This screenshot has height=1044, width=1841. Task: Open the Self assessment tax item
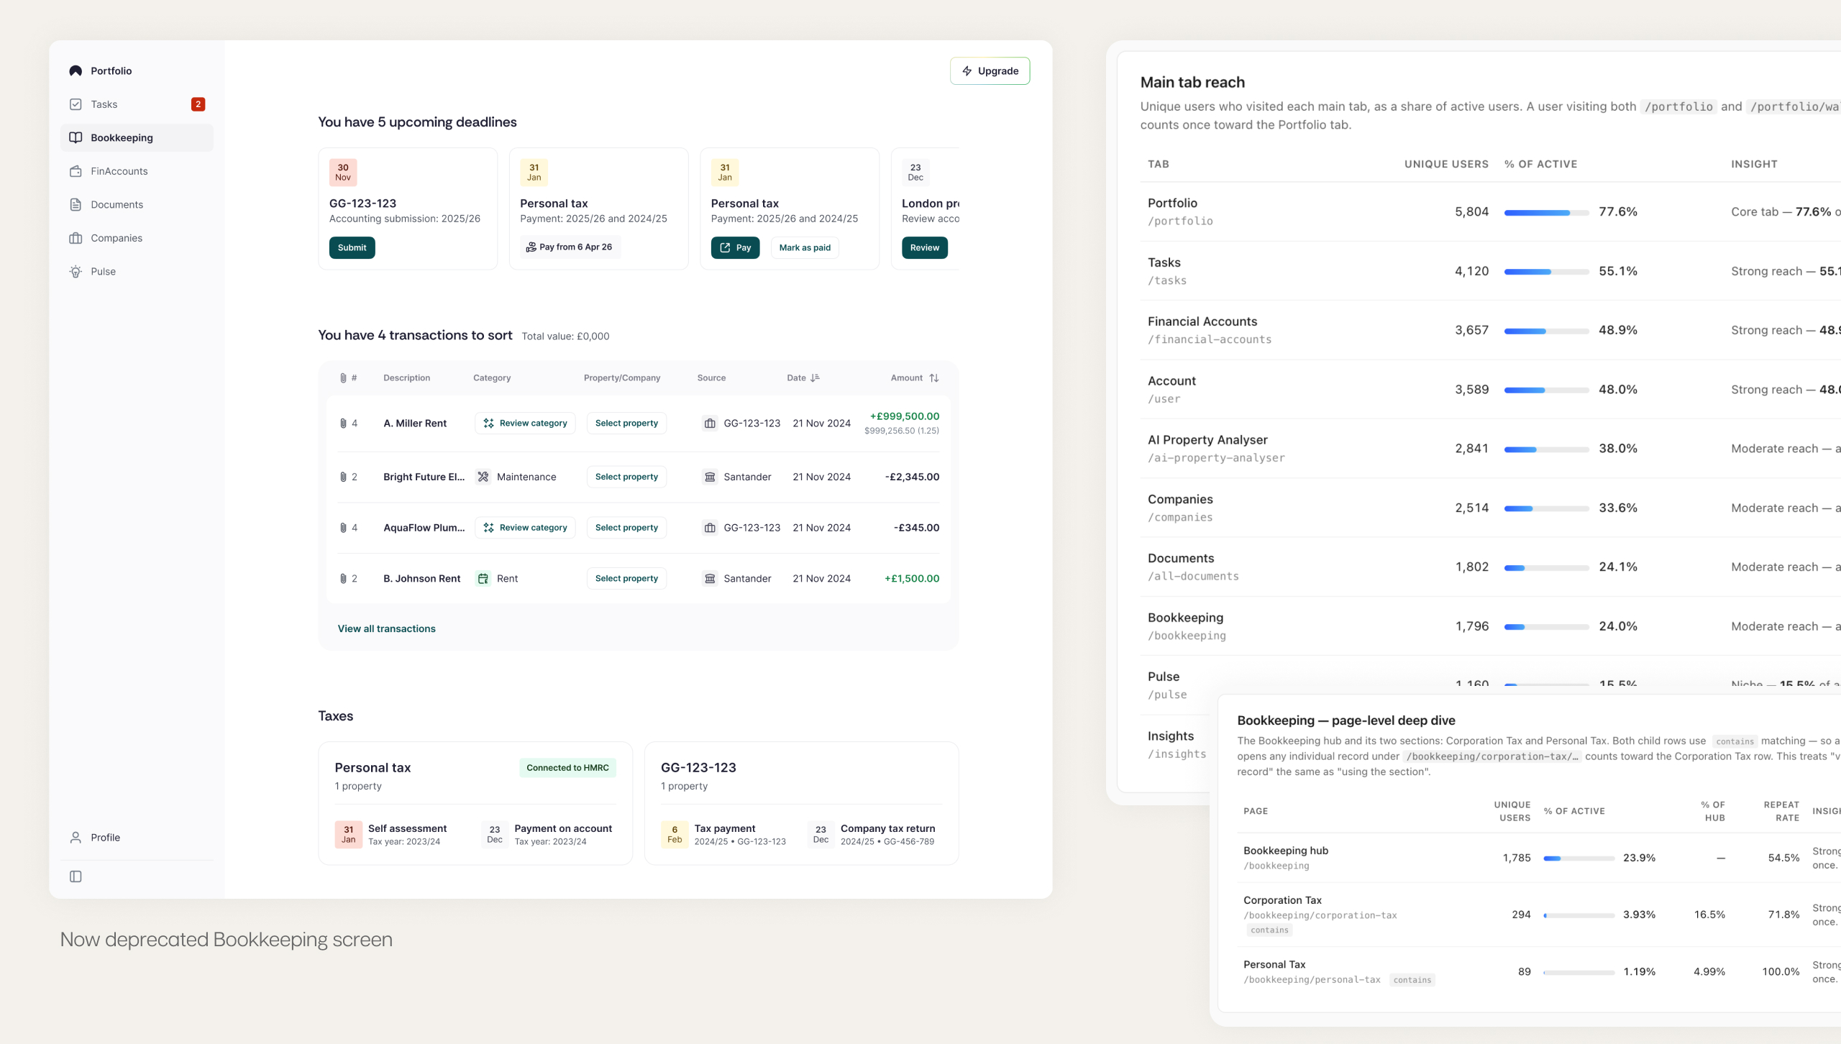pyautogui.click(x=390, y=835)
